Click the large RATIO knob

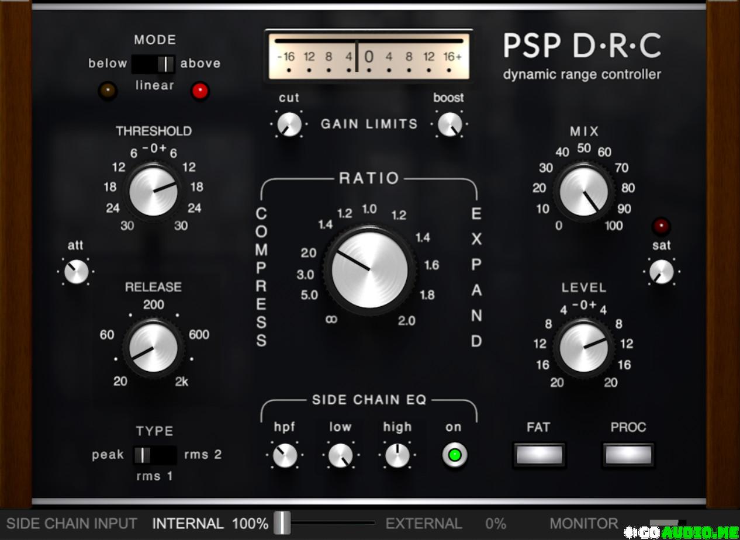[369, 270]
